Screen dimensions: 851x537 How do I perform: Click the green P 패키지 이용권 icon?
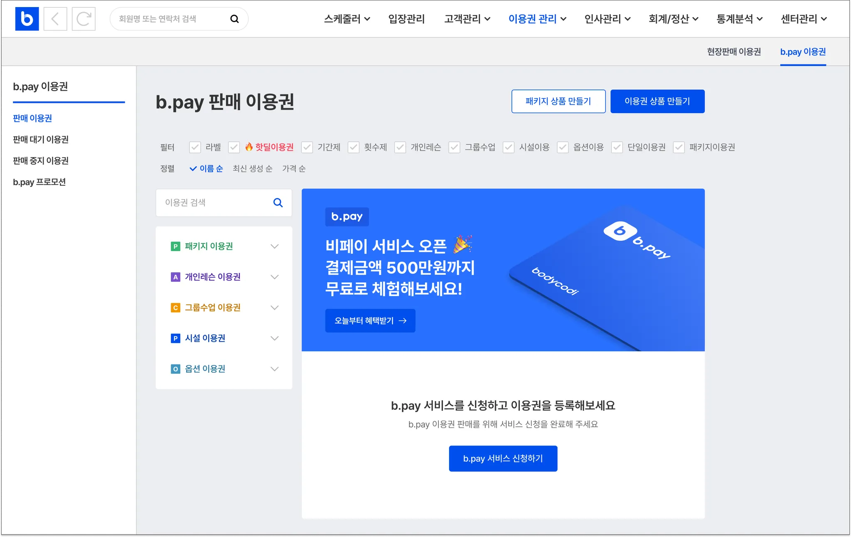click(175, 246)
